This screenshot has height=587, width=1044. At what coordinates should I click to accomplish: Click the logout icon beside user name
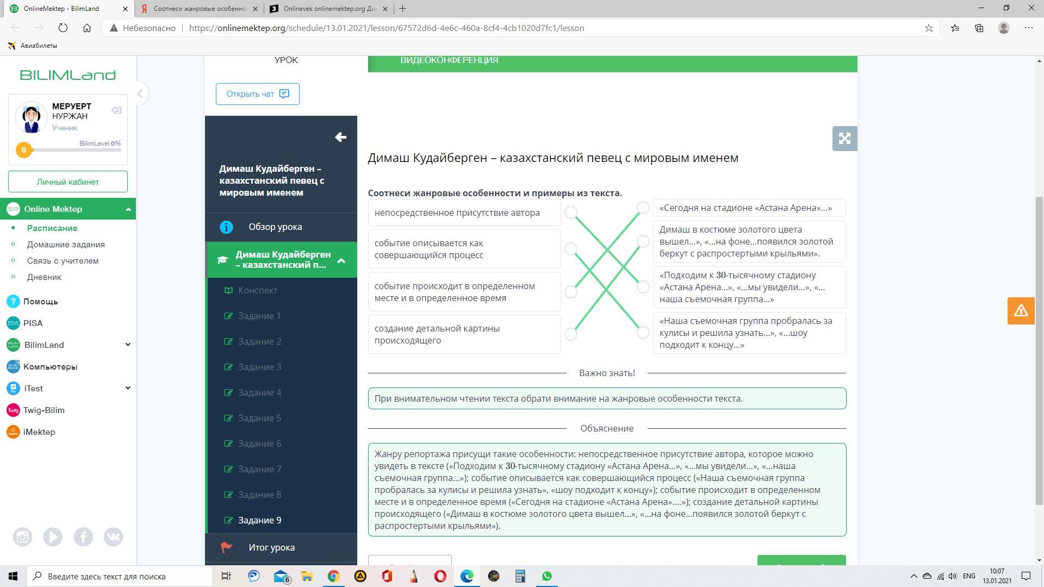tap(116, 110)
